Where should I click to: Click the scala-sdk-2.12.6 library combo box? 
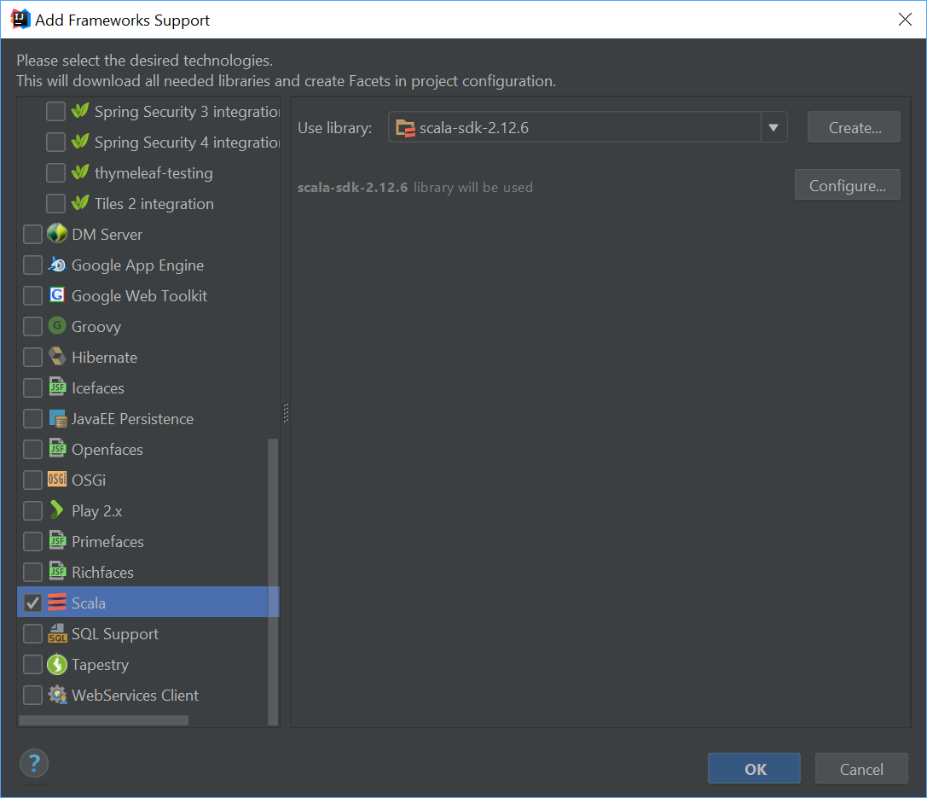588,127
